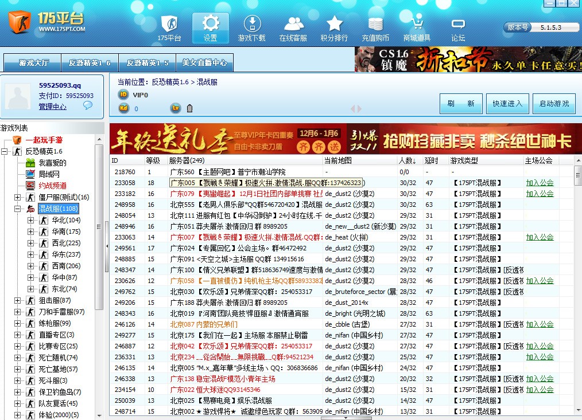Expand the 华东(237) region node

[x=30, y=254]
